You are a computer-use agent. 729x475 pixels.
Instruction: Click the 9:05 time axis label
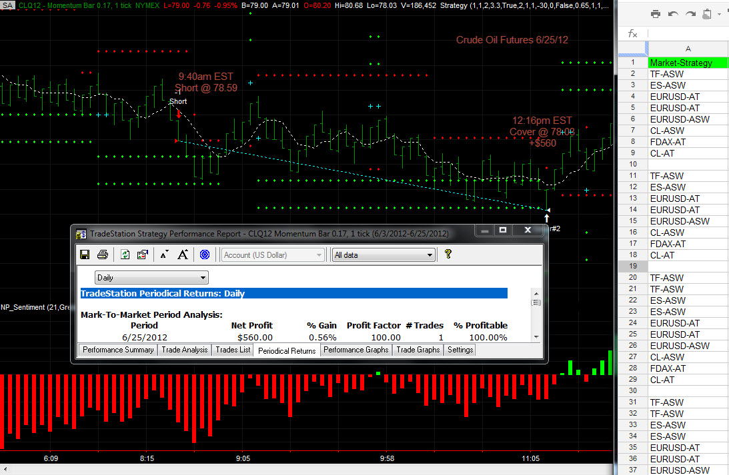tap(243, 458)
